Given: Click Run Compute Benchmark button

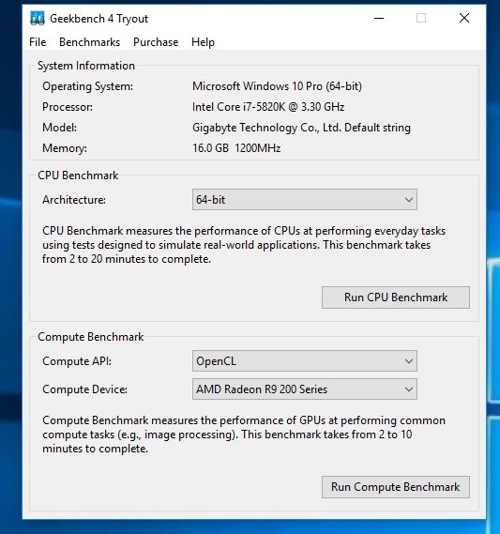Looking at the screenshot, I should tap(396, 487).
